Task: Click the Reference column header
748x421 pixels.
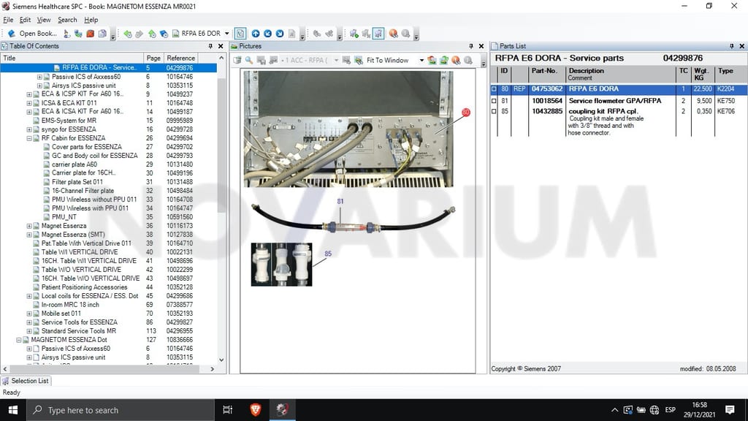Action: point(181,58)
